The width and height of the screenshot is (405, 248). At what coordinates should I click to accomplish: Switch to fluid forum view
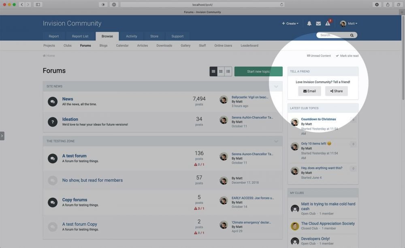228,72
